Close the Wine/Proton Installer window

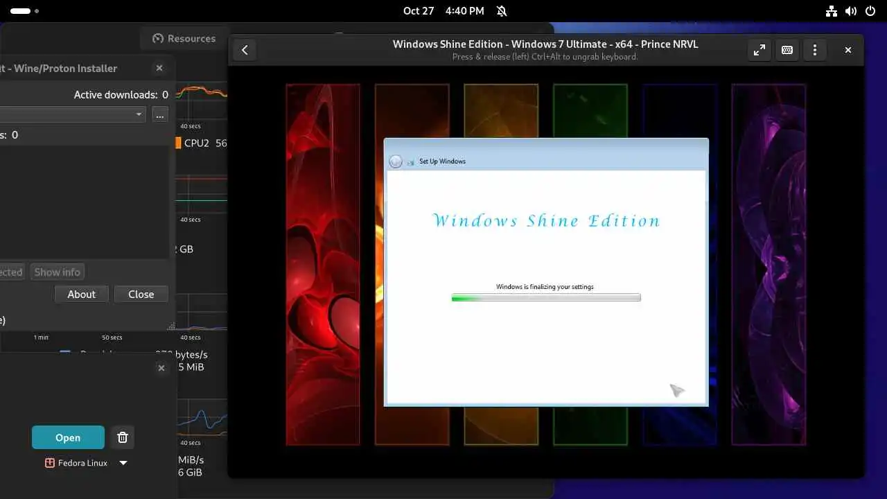[159, 68]
